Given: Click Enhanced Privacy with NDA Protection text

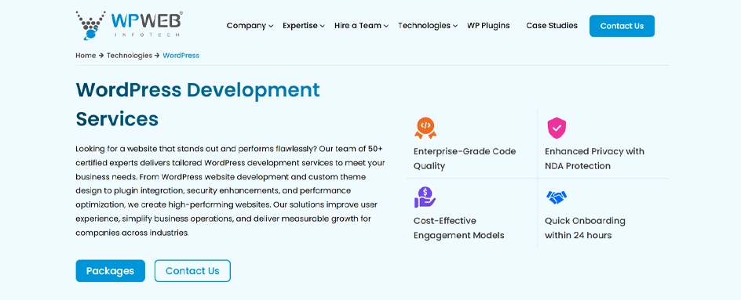Looking at the screenshot, I should coord(594,158).
